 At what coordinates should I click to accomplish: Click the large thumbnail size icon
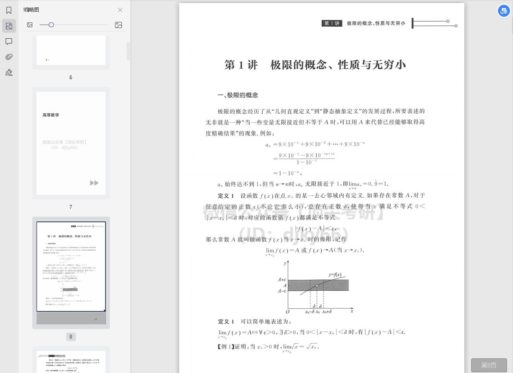[x=118, y=25]
